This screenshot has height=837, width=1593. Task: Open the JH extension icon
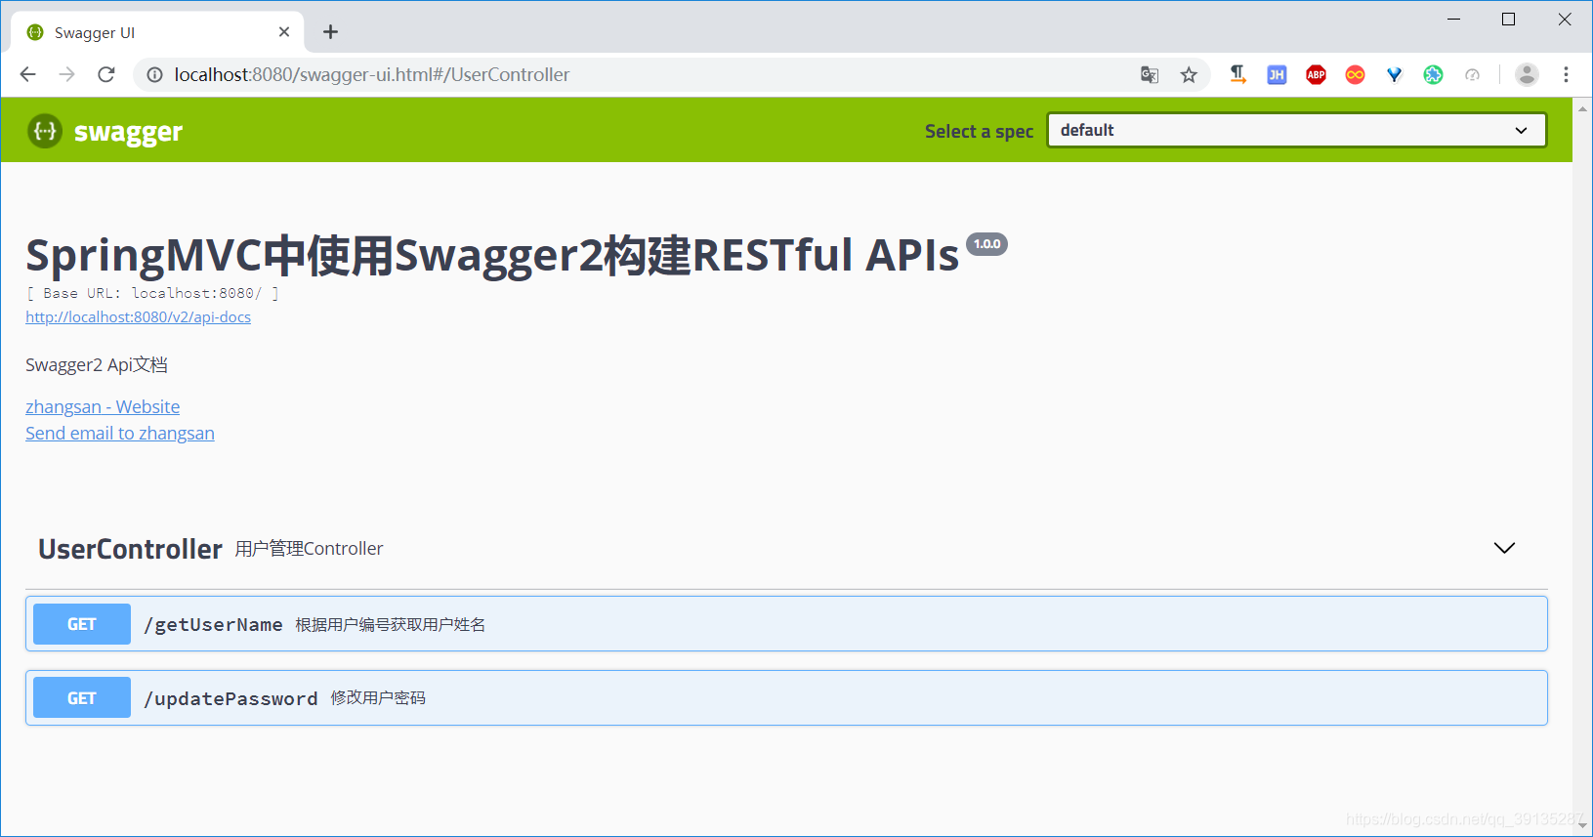click(x=1277, y=74)
